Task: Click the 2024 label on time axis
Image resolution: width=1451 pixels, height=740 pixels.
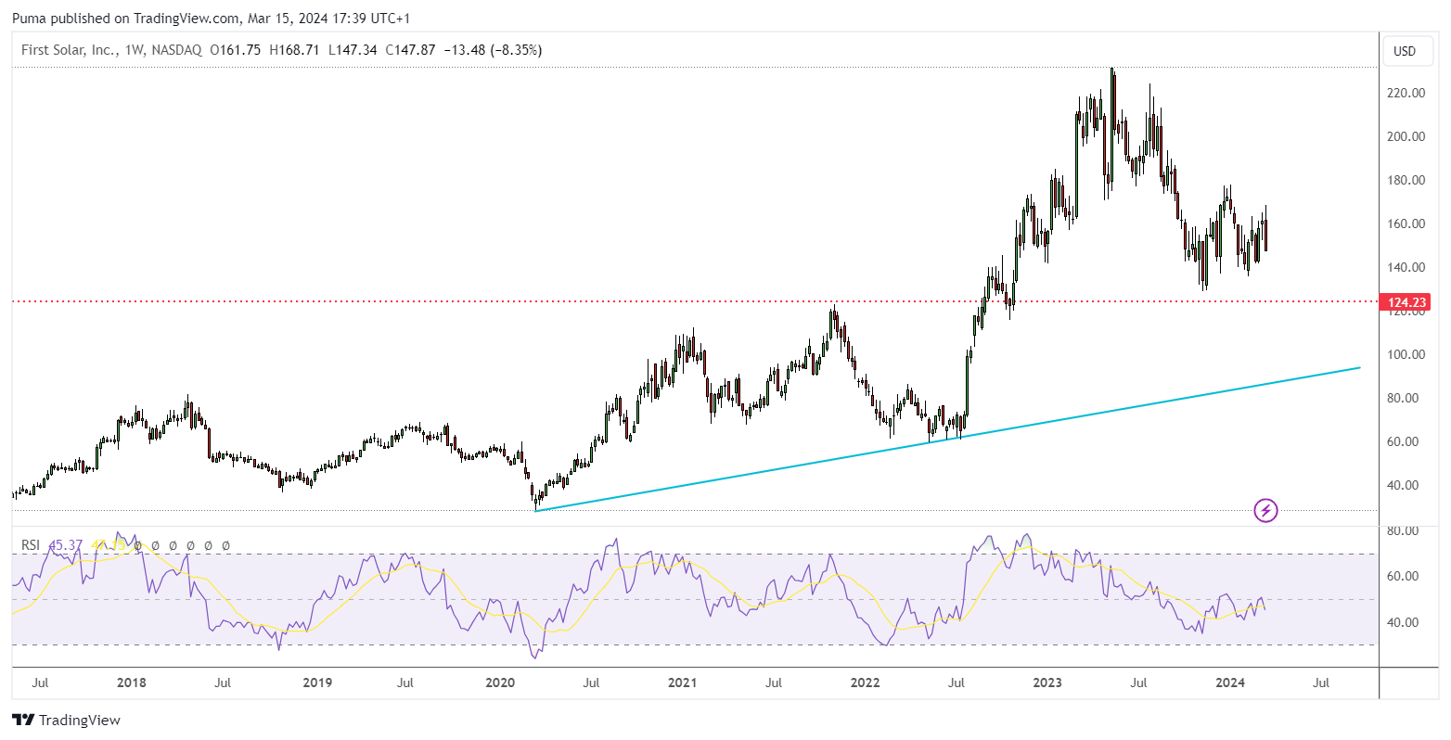Action: [x=1230, y=683]
